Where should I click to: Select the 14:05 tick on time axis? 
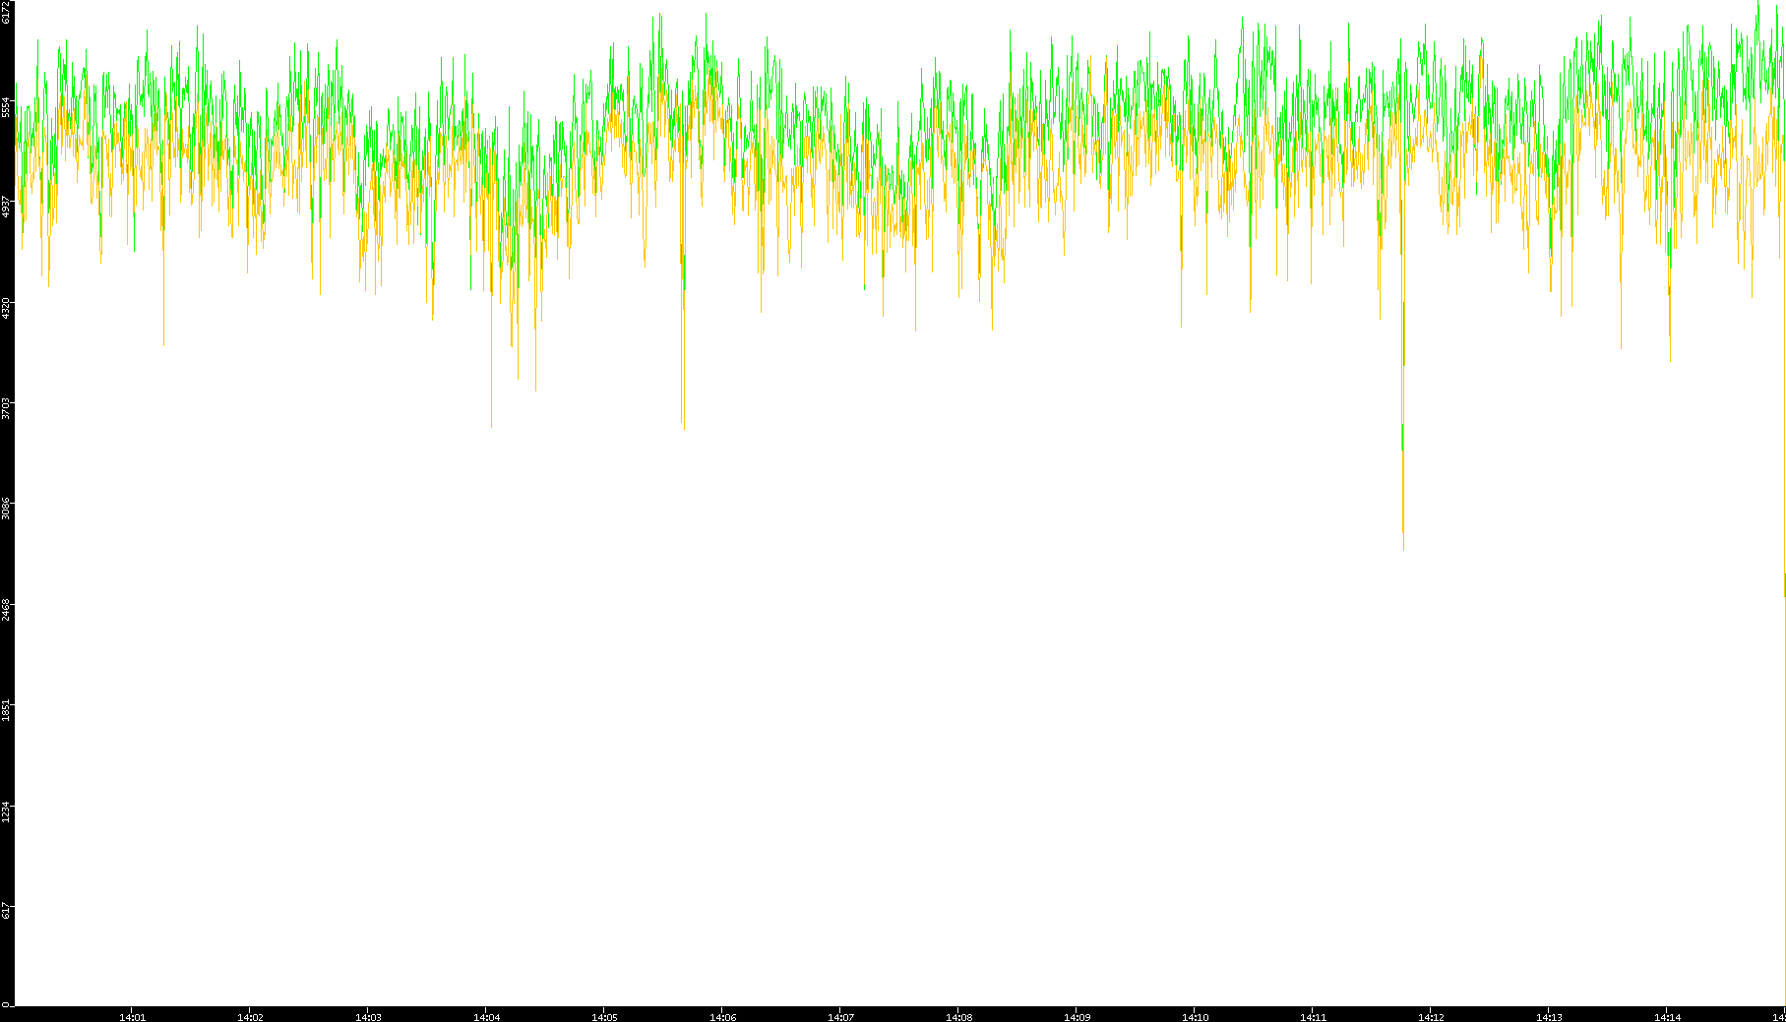[x=604, y=1017]
